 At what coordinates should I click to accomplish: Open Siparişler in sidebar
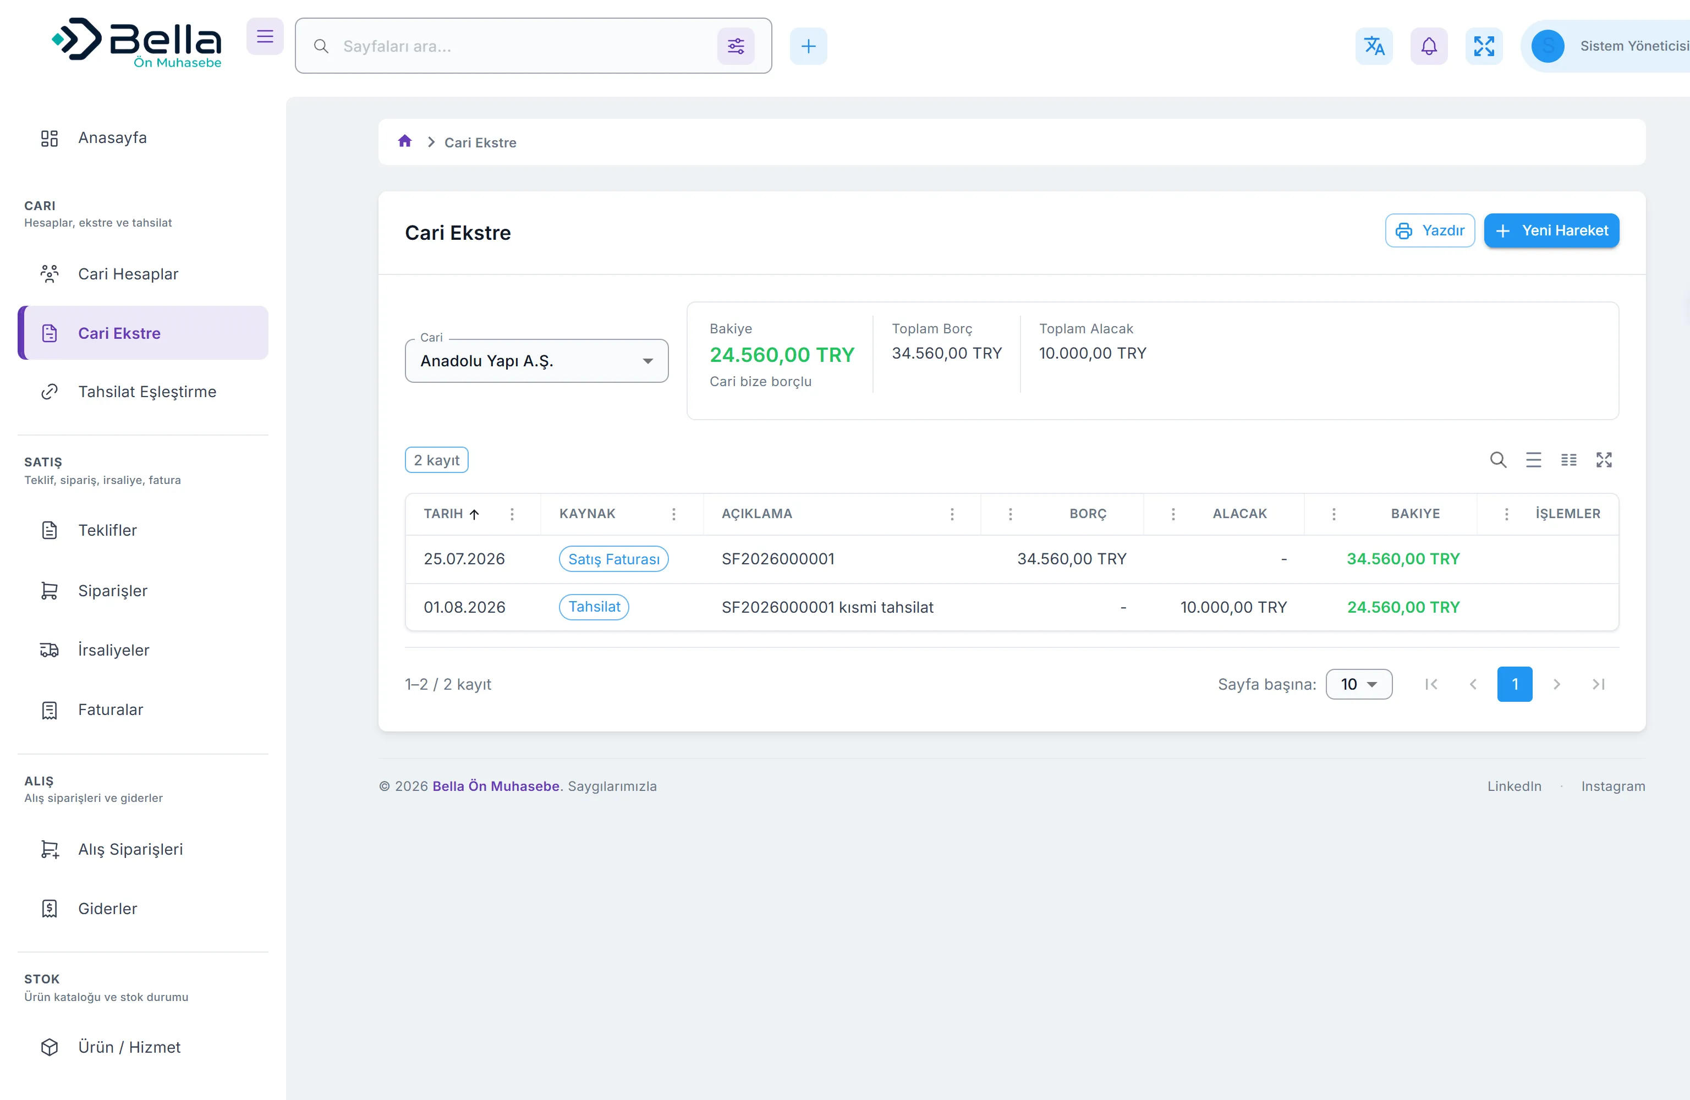(142, 591)
